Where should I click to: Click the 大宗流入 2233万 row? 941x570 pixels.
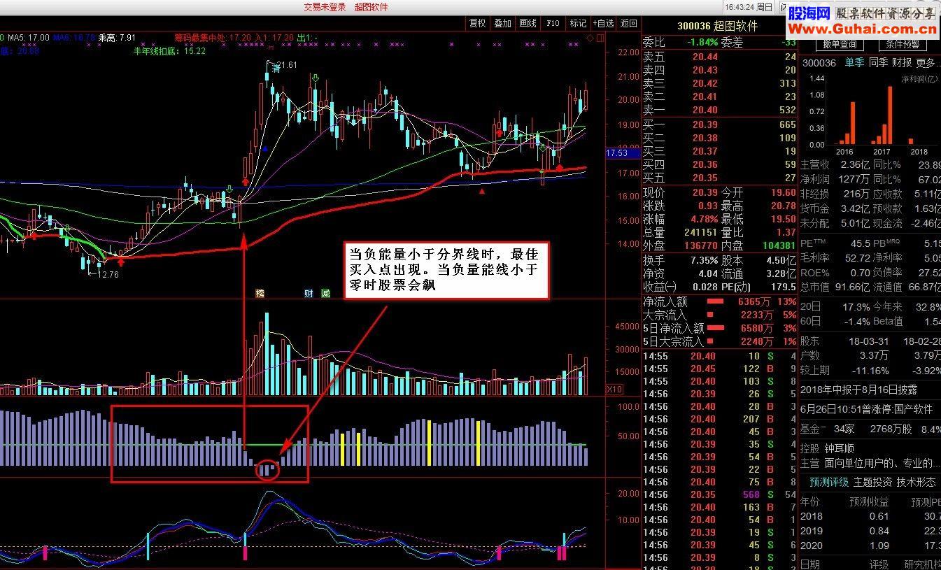click(x=719, y=315)
